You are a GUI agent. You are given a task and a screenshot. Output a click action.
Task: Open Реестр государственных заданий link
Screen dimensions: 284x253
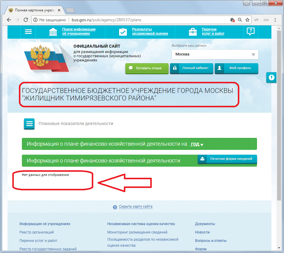point(48,249)
